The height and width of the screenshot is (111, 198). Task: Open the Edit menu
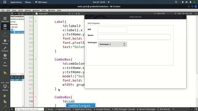8,10
